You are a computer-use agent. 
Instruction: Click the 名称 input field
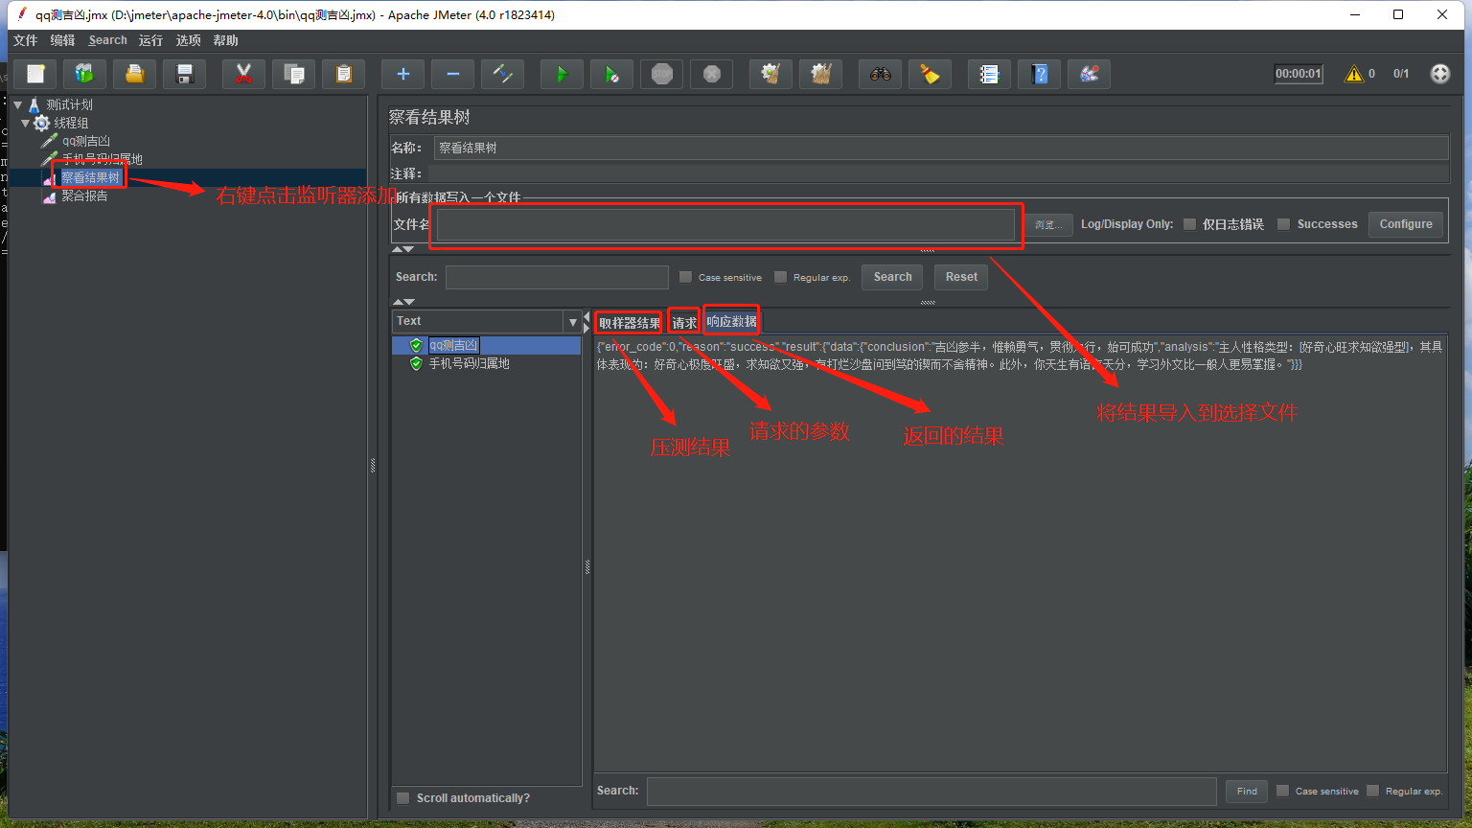click(941, 148)
